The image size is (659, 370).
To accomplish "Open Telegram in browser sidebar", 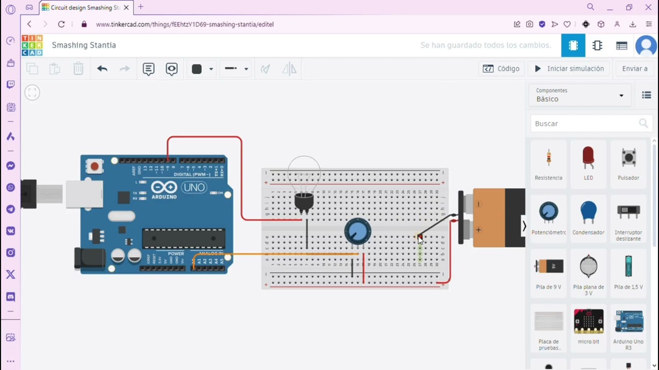I will tap(10, 209).
